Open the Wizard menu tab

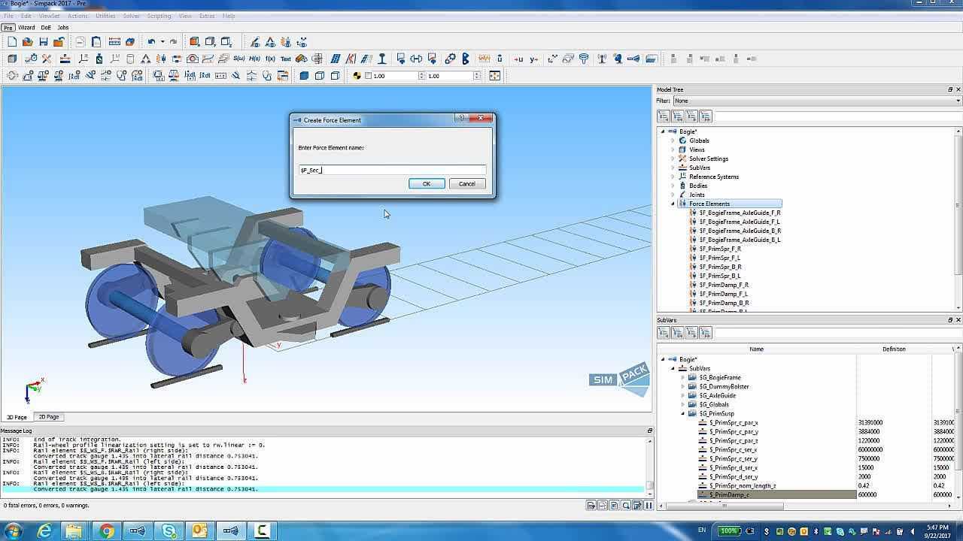(x=26, y=27)
